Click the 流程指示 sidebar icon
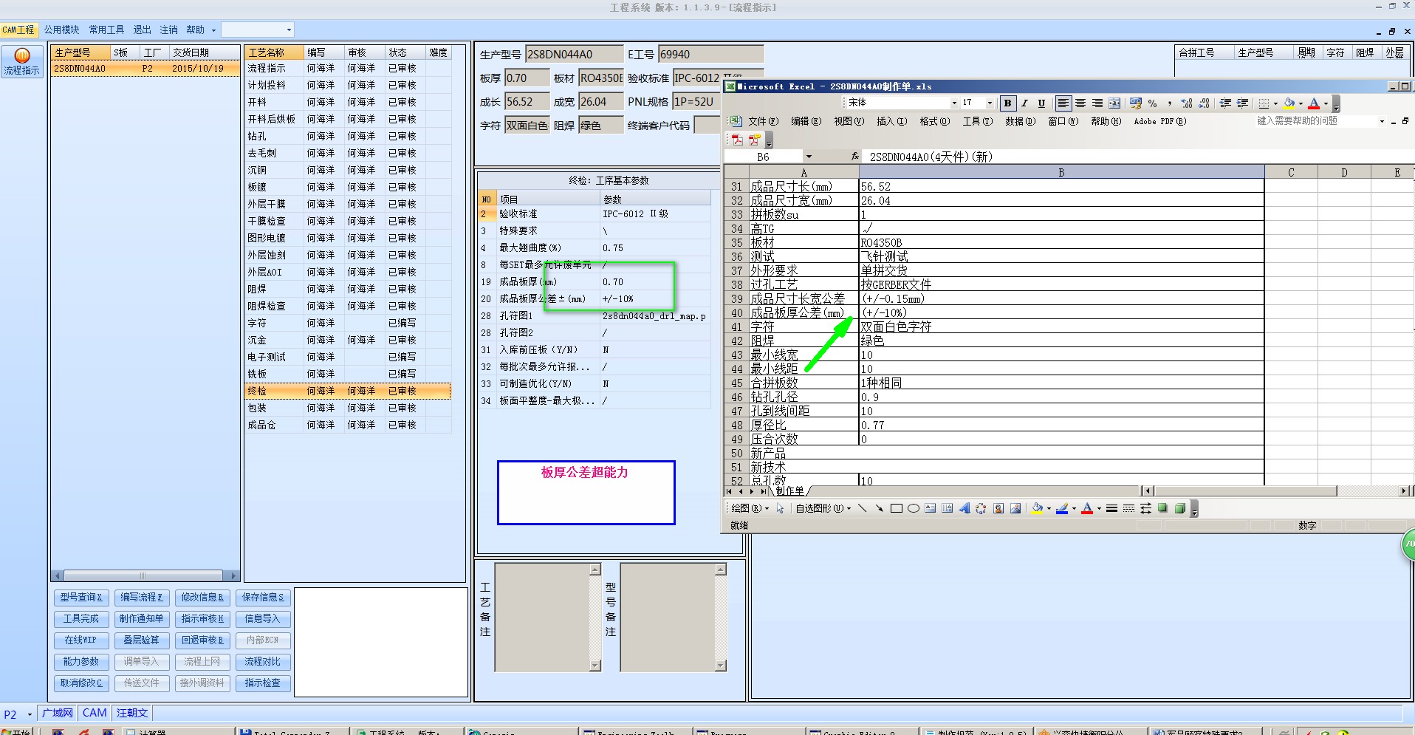 click(x=21, y=62)
